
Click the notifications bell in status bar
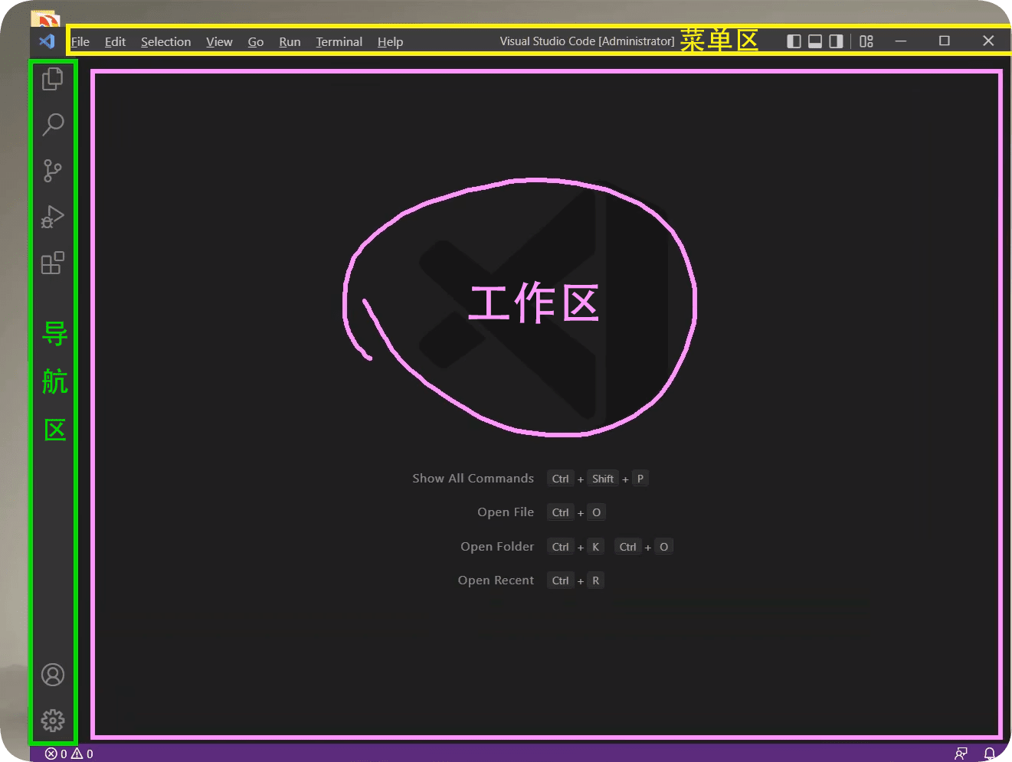click(x=989, y=754)
